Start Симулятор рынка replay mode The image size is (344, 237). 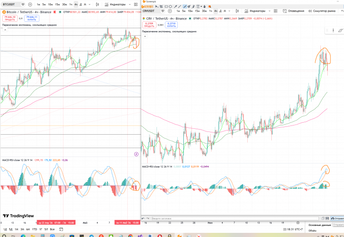pyautogui.click(x=322, y=11)
